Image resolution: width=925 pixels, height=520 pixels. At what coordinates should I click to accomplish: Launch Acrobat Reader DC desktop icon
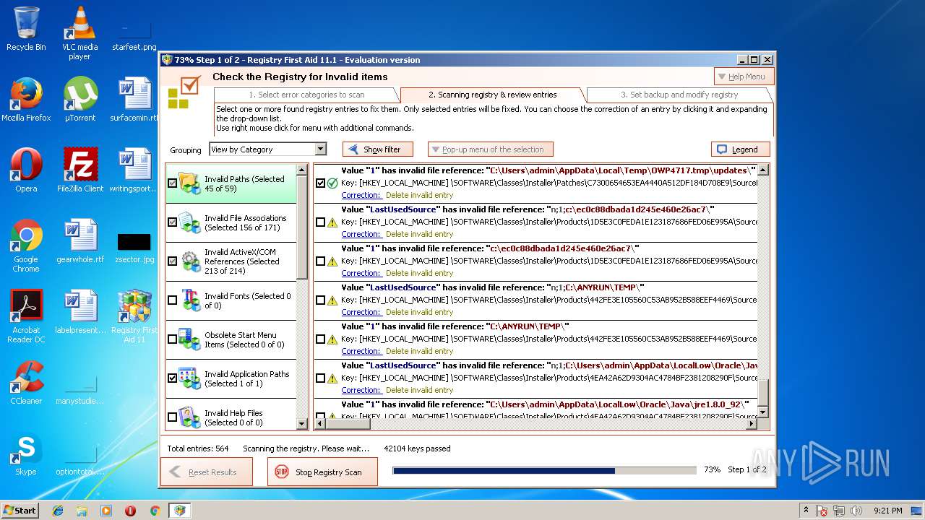(x=27, y=316)
